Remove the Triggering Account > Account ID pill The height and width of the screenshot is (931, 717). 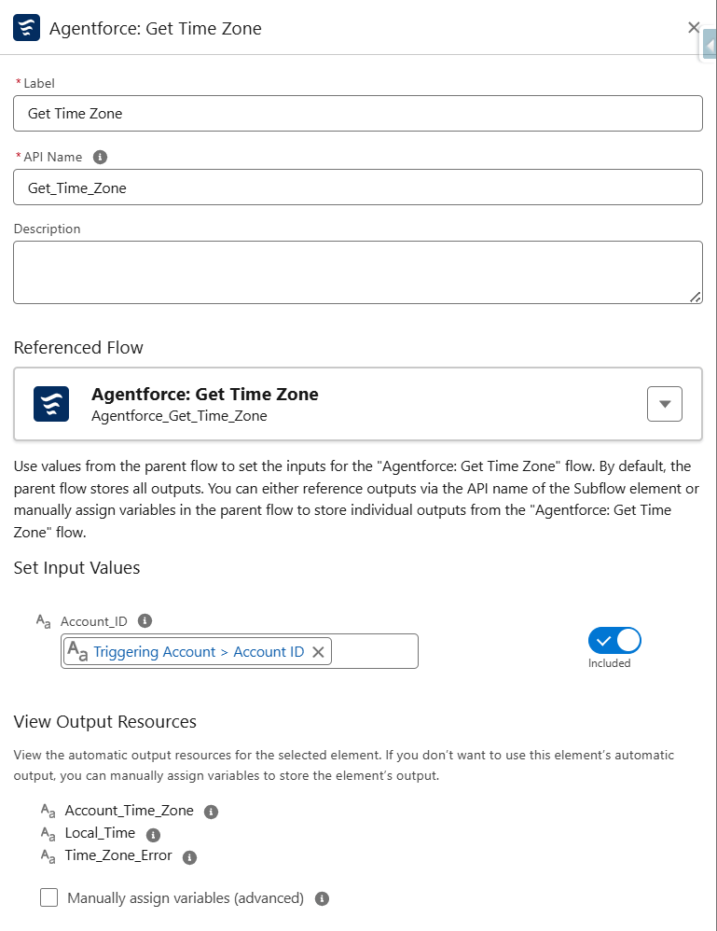[318, 652]
